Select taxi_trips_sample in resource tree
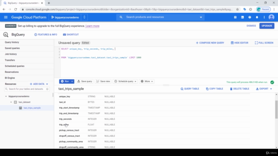The width and height of the screenshot is (278, 156). (x=32, y=108)
